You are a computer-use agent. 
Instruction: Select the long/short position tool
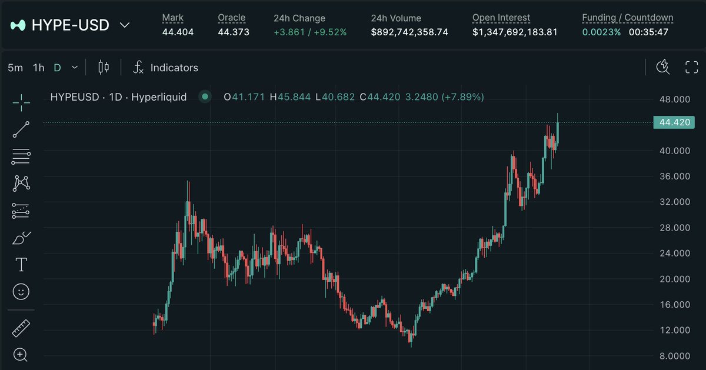21,210
